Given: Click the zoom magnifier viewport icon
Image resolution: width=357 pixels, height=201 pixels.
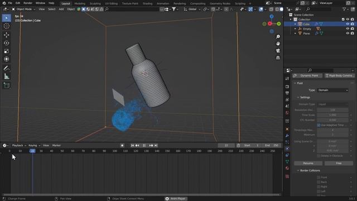Looking at the screenshot, I should coord(278,37).
